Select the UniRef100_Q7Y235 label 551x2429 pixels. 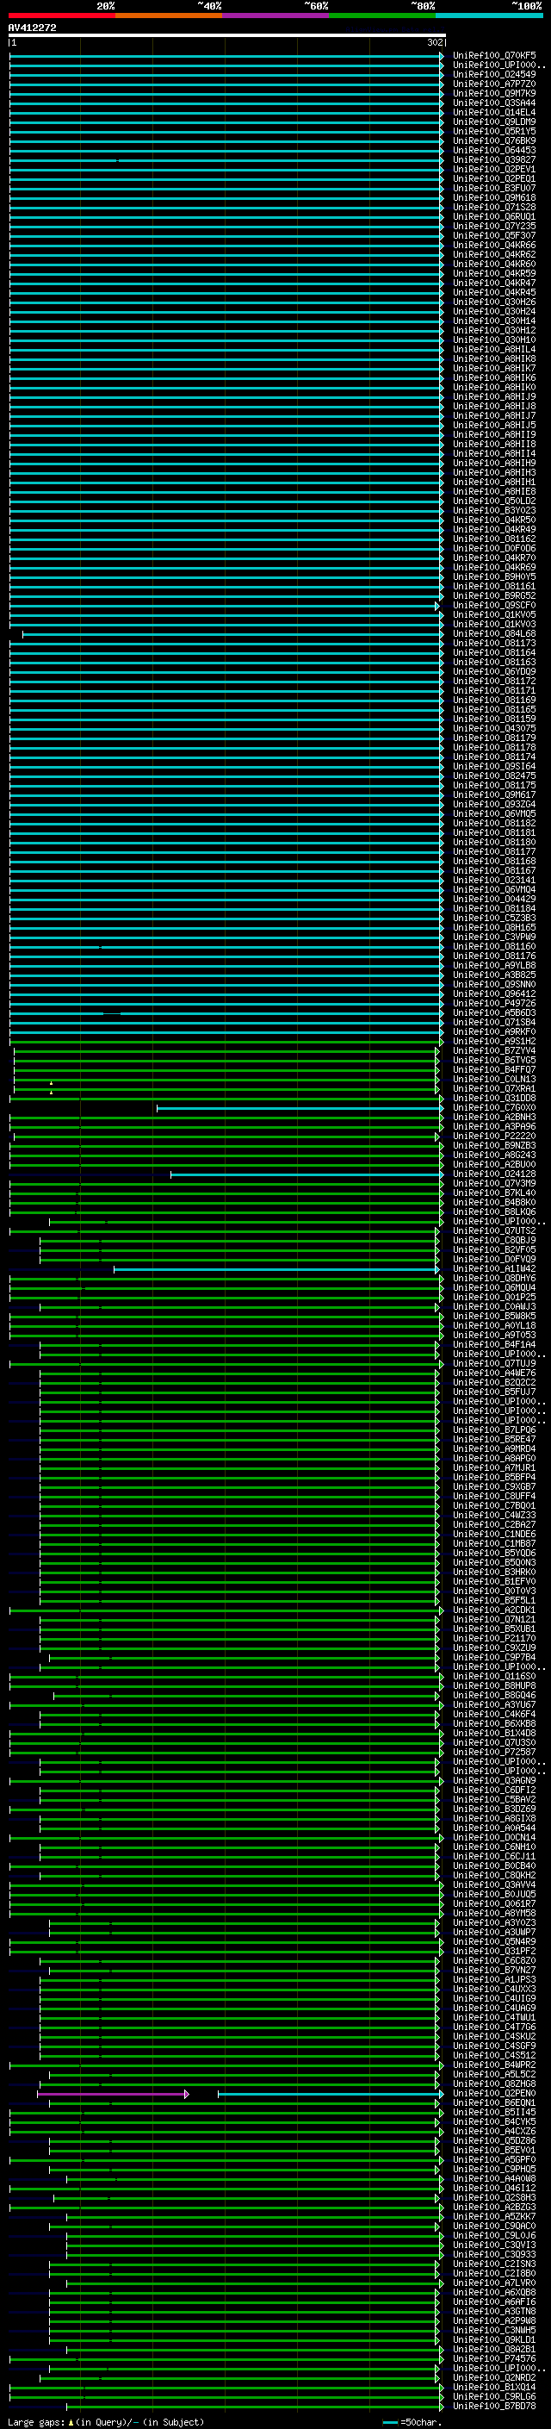(494, 226)
